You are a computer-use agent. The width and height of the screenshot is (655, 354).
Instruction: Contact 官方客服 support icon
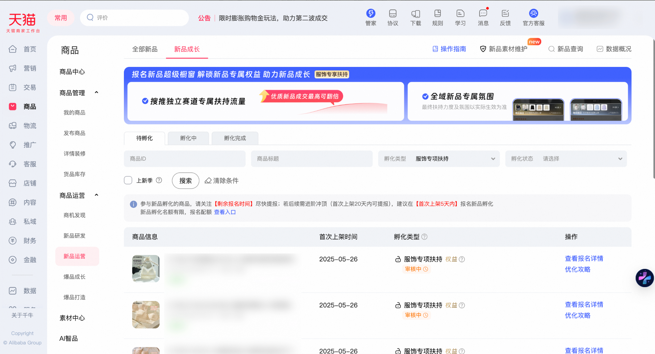pos(534,17)
